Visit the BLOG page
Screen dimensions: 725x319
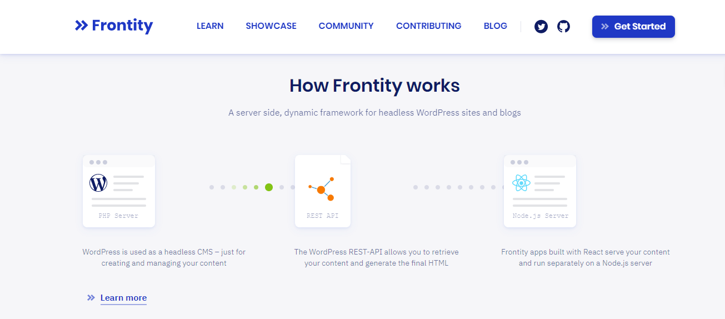[496, 26]
